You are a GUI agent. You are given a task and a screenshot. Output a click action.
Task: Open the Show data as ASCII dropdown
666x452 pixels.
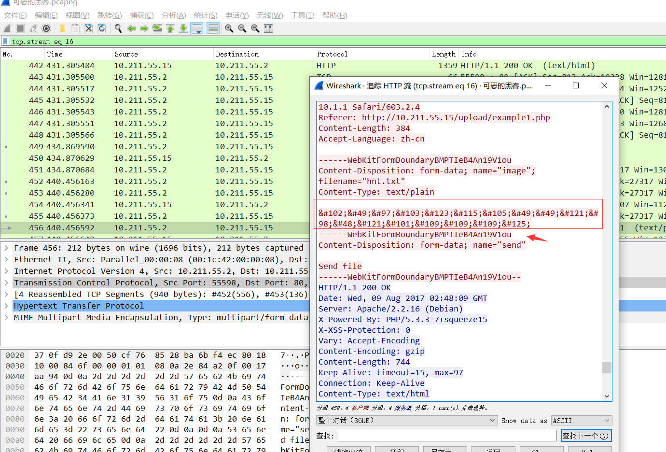pyautogui.click(x=582, y=421)
